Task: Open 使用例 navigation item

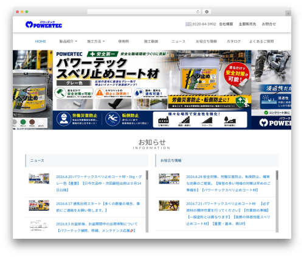Action: pyautogui.click(x=123, y=41)
